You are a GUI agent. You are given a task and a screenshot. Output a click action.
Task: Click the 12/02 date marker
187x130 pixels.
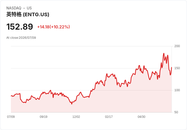(x=76, y=117)
